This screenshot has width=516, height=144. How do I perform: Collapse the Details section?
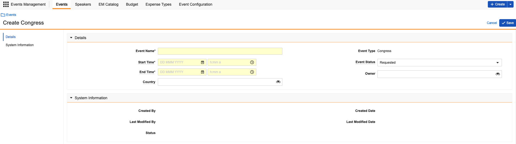coord(71,38)
